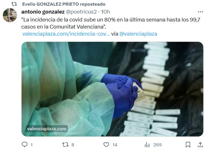Bookmark this tweet

tap(188, 145)
